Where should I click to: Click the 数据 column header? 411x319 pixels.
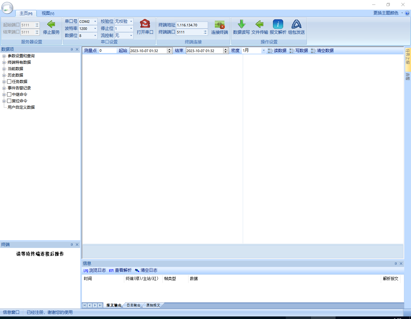coord(284,279)
